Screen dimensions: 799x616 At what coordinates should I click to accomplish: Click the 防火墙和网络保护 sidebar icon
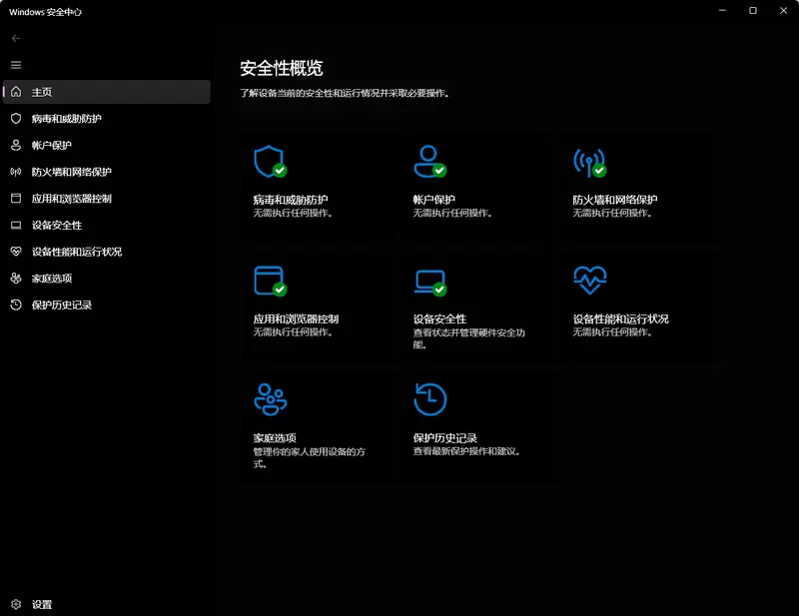click(16, 172)
